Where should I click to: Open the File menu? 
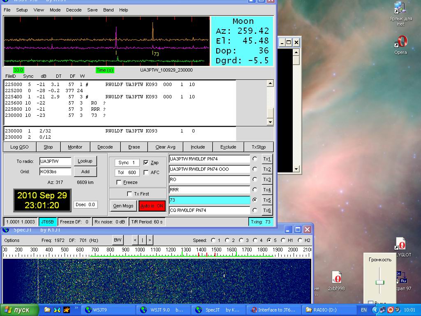point(7,10)
